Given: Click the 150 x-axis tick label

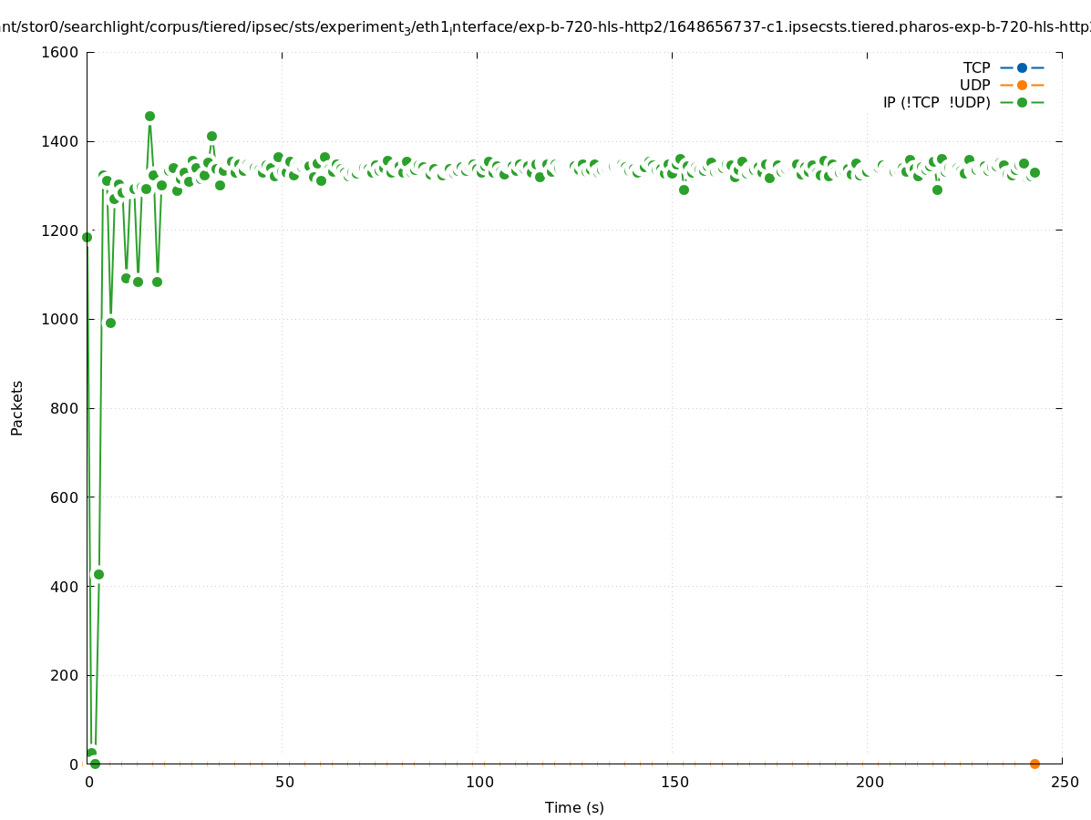Looking at the screenshot, I should tap(674, 782).
